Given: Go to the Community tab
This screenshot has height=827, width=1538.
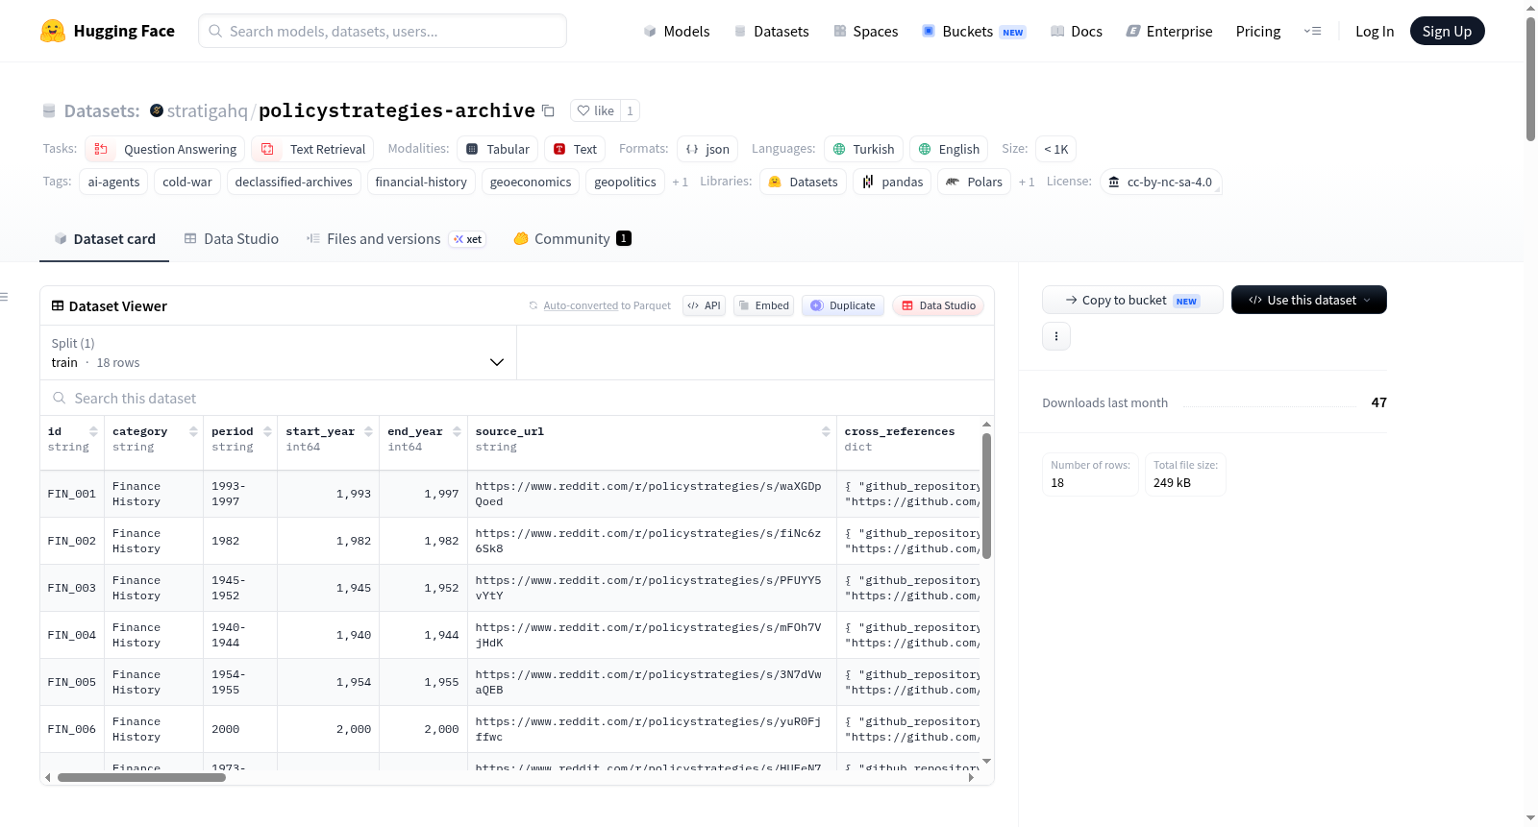Looking at the screenshot, I should tap(572, 239).
